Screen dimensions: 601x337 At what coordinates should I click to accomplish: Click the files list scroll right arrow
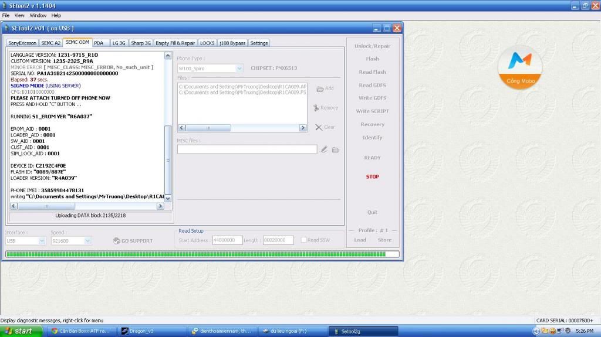303,128
